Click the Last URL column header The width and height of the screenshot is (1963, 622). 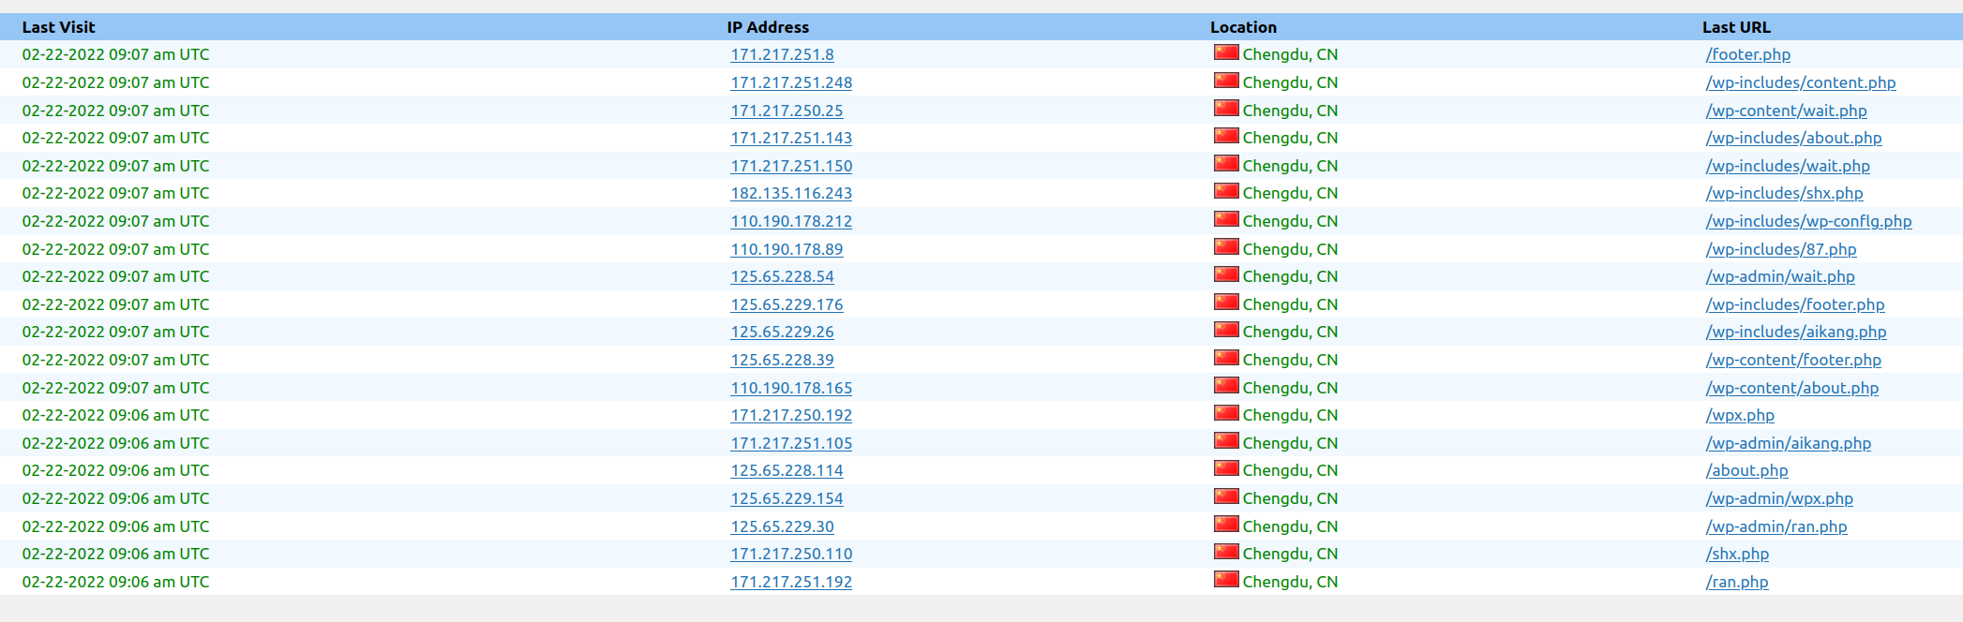click(1736, 27)
